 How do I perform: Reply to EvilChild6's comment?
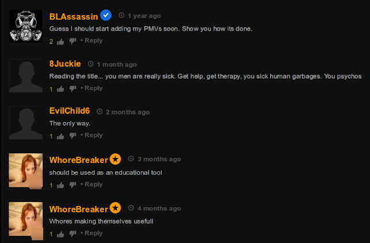coord(94,135)
